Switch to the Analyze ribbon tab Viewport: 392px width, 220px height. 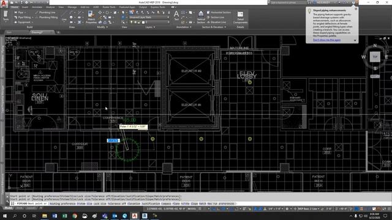[50, 7]
